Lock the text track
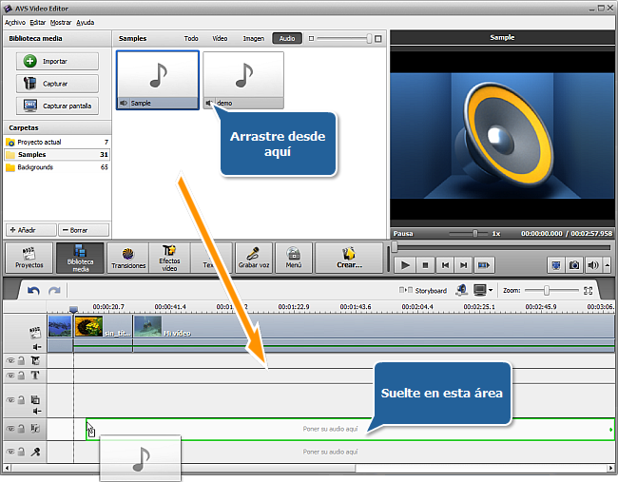The height and width of the screenshot is (482, 618). pos(21,376)
